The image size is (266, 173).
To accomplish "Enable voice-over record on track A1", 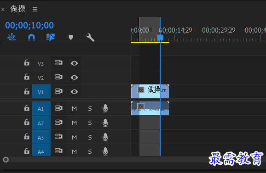I will (x=105, y=108).
